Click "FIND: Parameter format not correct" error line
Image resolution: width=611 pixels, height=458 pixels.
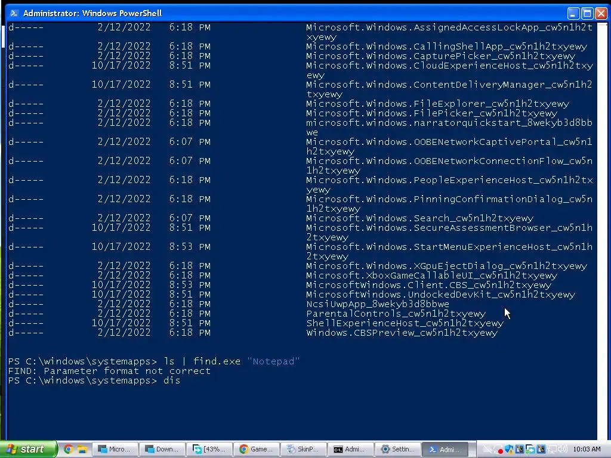pos(109,371)
